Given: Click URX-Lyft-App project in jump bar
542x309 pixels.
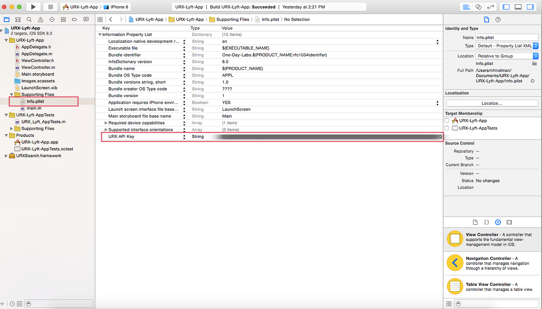Looking at the screenshot, I should 146,19.
